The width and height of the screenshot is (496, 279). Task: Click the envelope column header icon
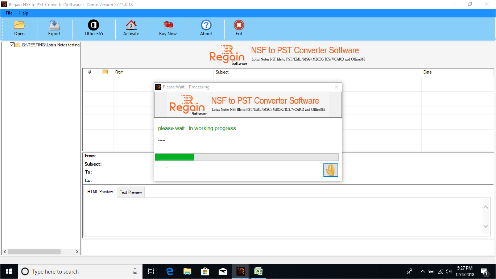pyautogui.click(x=105, y=72)
